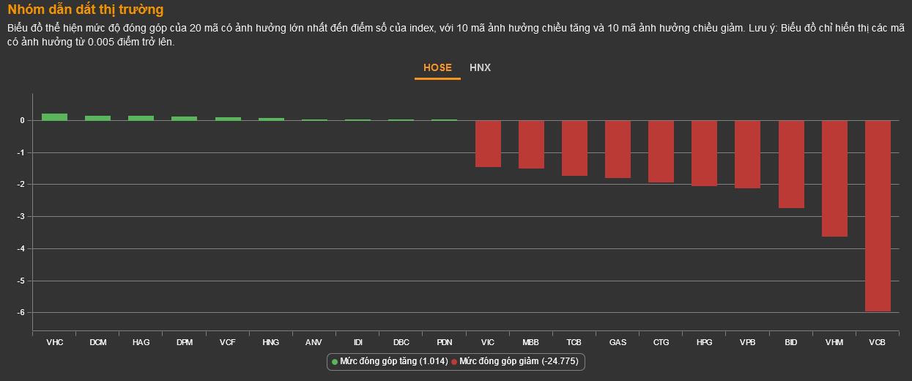Click the GAS red bar
Screen dimensions: 912x381
tap(618, 149)
